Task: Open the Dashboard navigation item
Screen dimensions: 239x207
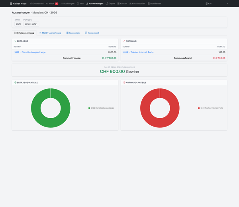Action: [37, 4]
